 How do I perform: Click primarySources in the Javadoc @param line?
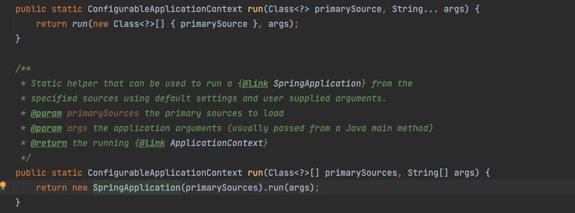[x=103, y=113]
